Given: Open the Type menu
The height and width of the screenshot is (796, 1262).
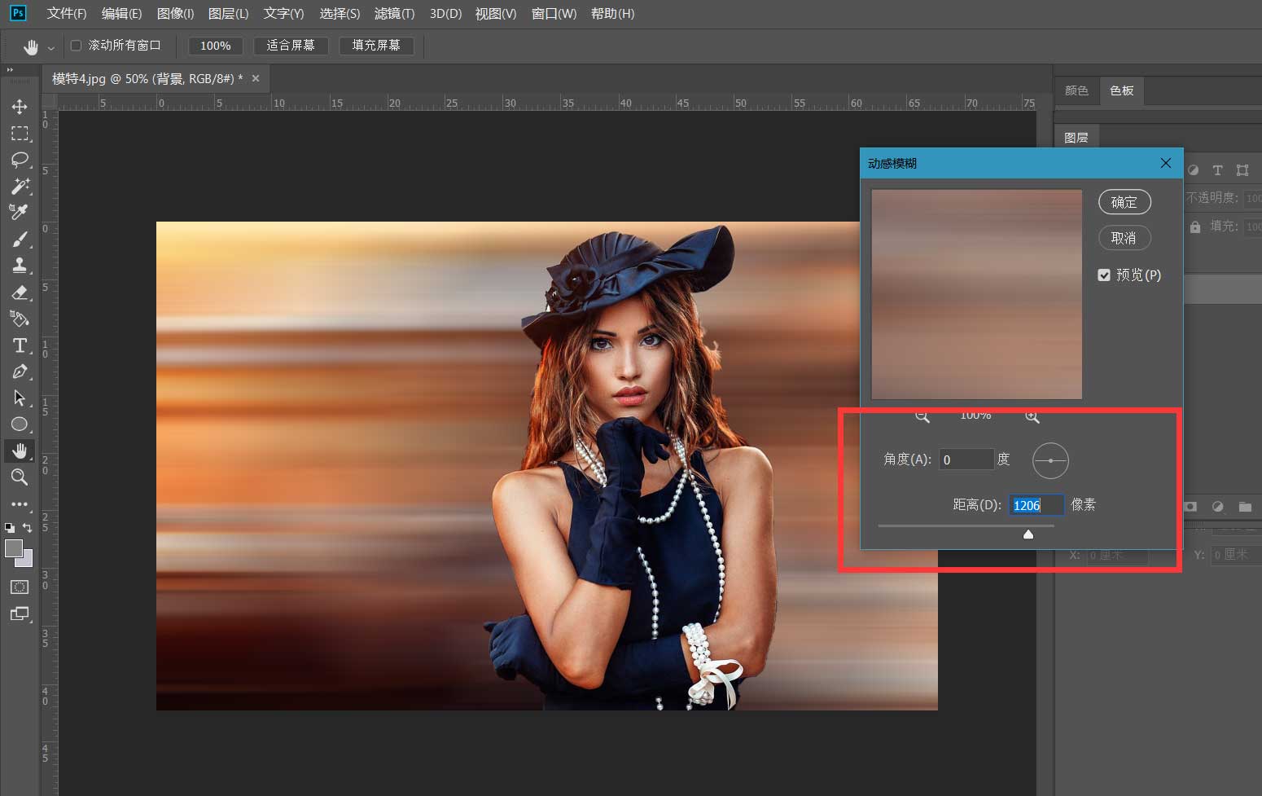Looking at the screenshot, I should click(283, 14).
